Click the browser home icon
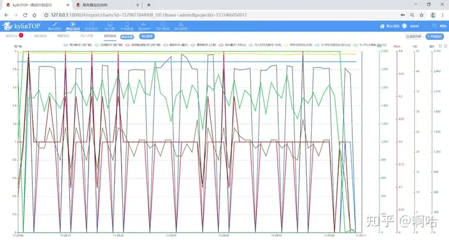This screenshot has width=449, height=240. pos(34,15)
